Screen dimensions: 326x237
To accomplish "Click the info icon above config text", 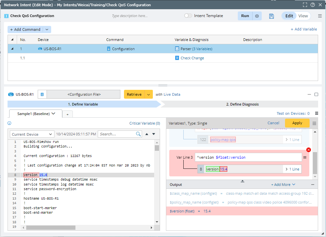I will click(10, 123).
